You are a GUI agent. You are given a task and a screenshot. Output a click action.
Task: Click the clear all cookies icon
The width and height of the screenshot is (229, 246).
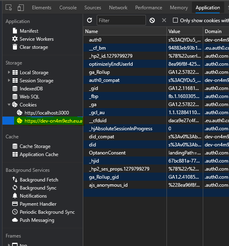152,20
